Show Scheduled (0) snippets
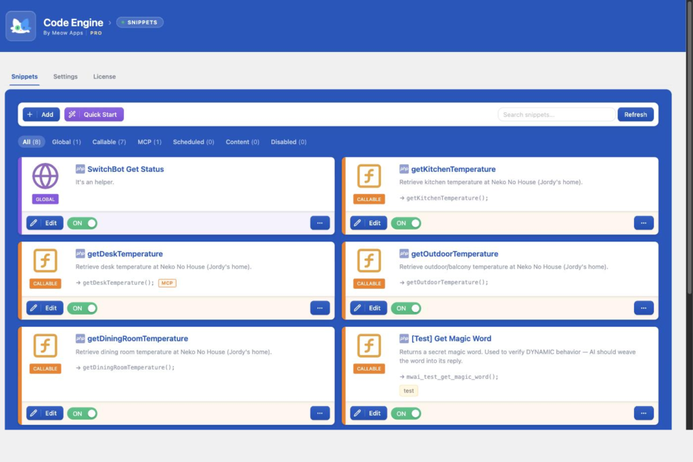Image resolution: width=693 pixels, height=462 pixels. pos(194,142)
